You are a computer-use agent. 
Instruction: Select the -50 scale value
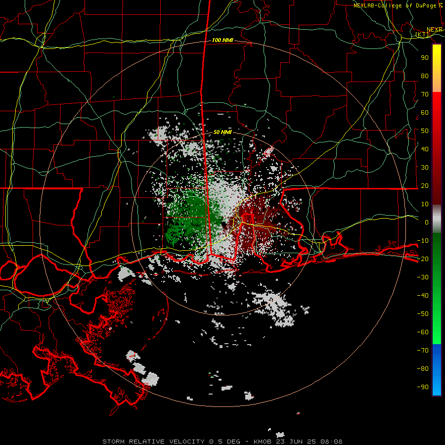click(423, 314)
